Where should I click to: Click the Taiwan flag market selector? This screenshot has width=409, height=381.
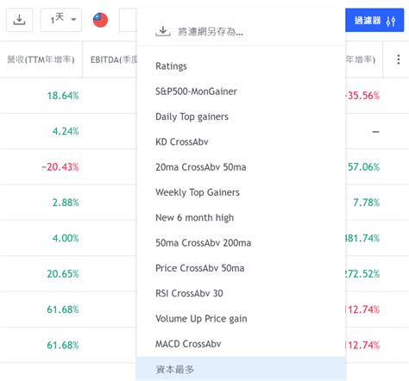100,20
